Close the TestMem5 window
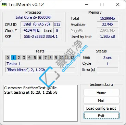 point(118,4)
